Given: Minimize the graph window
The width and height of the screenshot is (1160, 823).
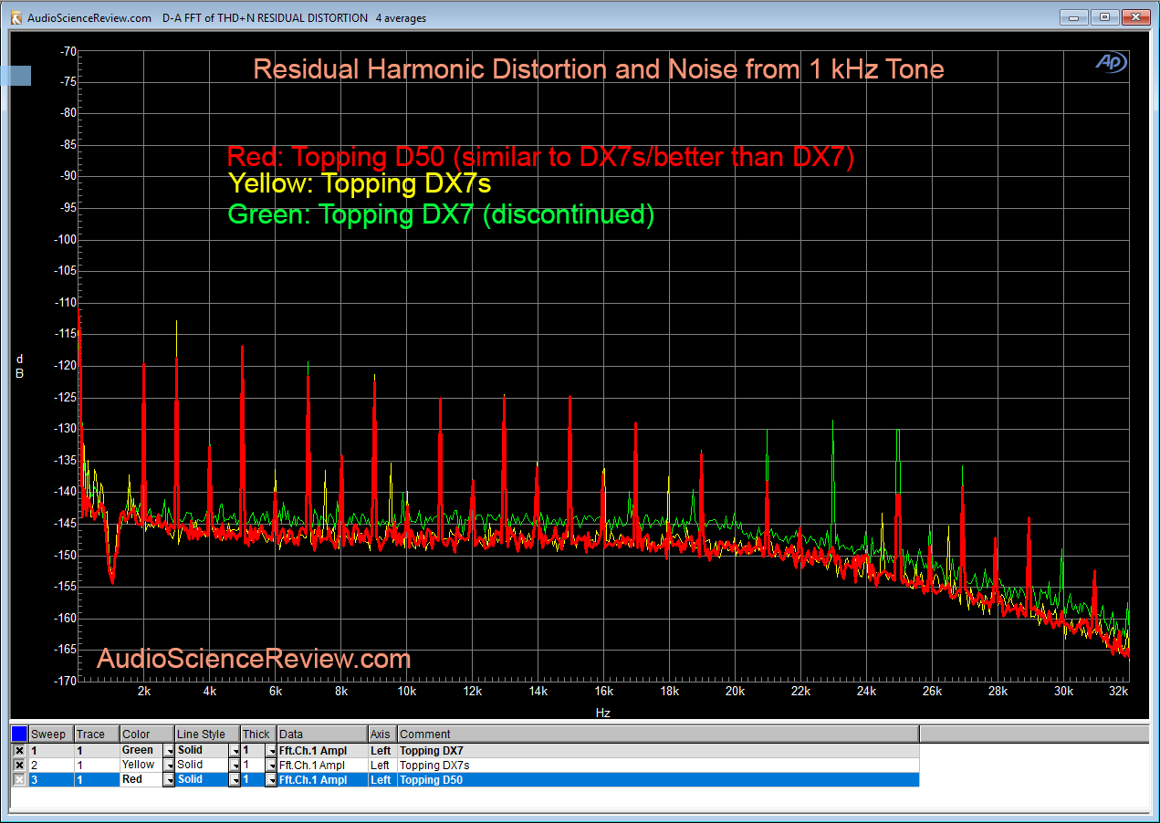Looking at the screenshot, I should click(x=1074, y=17).
